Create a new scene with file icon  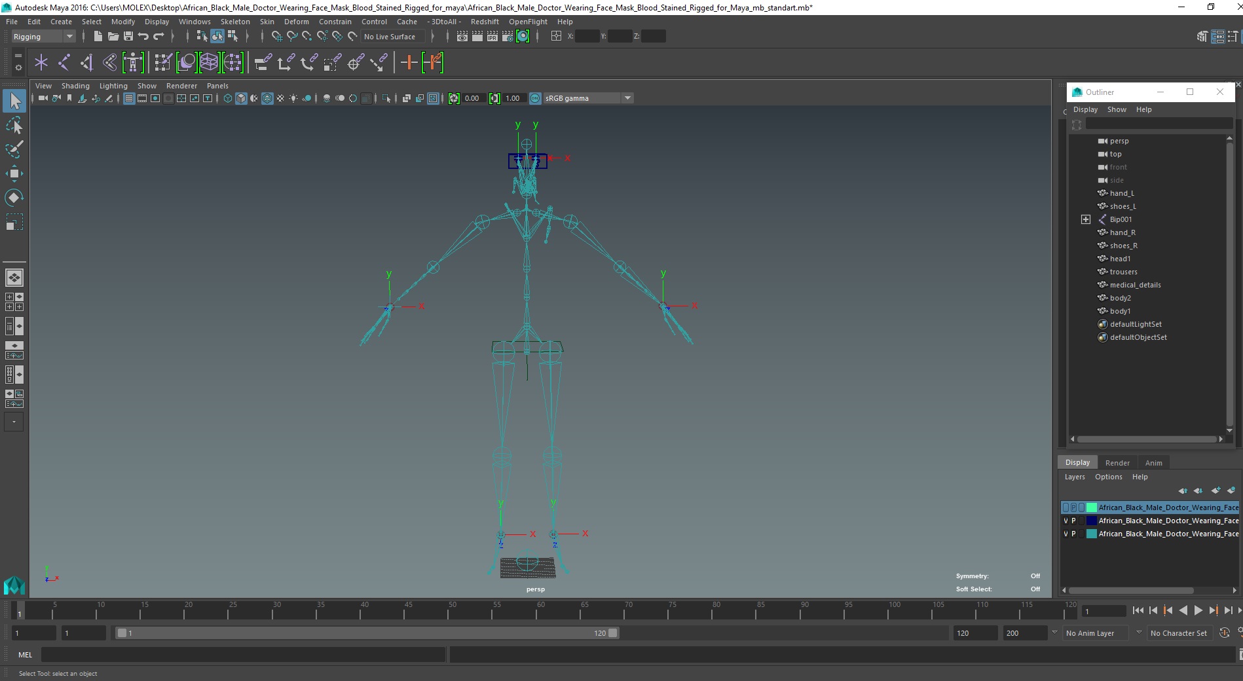coord(98,37)
